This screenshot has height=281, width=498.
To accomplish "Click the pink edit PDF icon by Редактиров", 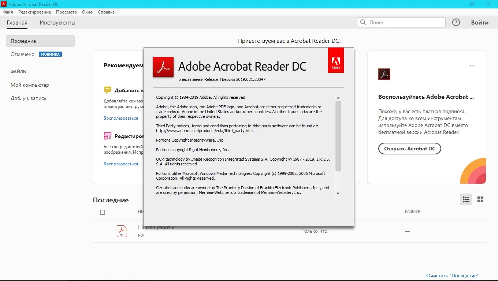I will pos(108,136).
